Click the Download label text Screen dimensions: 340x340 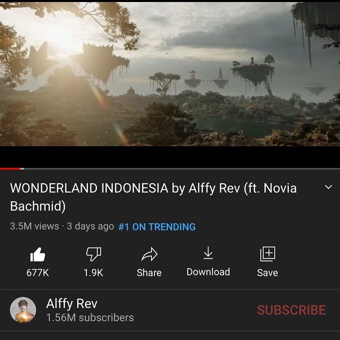(x=208, y=272)
